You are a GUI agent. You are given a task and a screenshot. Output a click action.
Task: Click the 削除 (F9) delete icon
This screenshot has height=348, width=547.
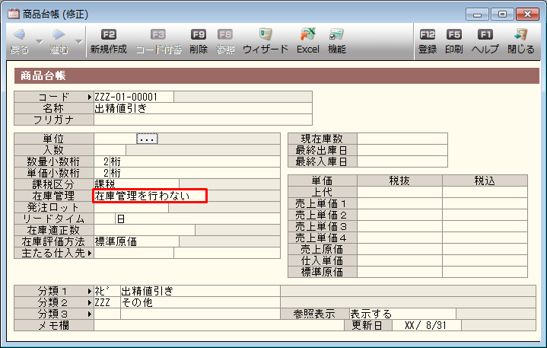point(199,42)
